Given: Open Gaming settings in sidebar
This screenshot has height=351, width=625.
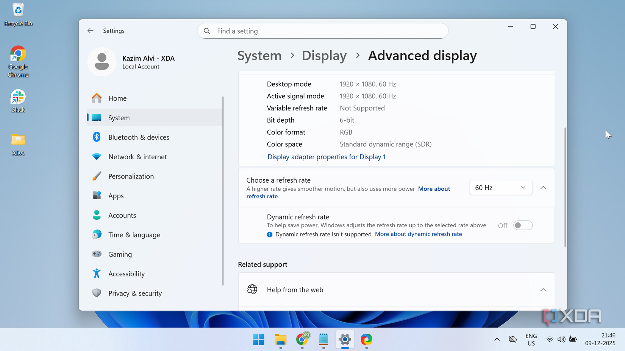Looking at the screenshot, I should (120, 254).
